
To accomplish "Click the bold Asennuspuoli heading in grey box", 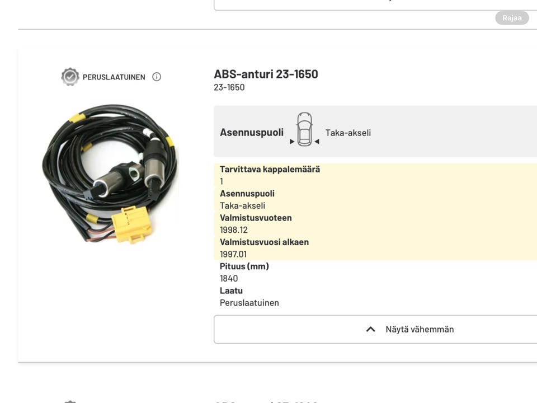I will 252,133.
